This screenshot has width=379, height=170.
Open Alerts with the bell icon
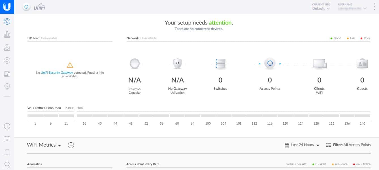[x=7, y=152]
